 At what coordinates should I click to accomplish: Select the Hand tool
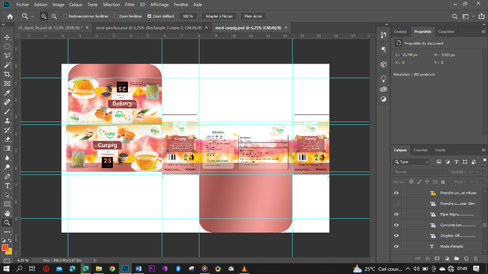click(7, 214)
